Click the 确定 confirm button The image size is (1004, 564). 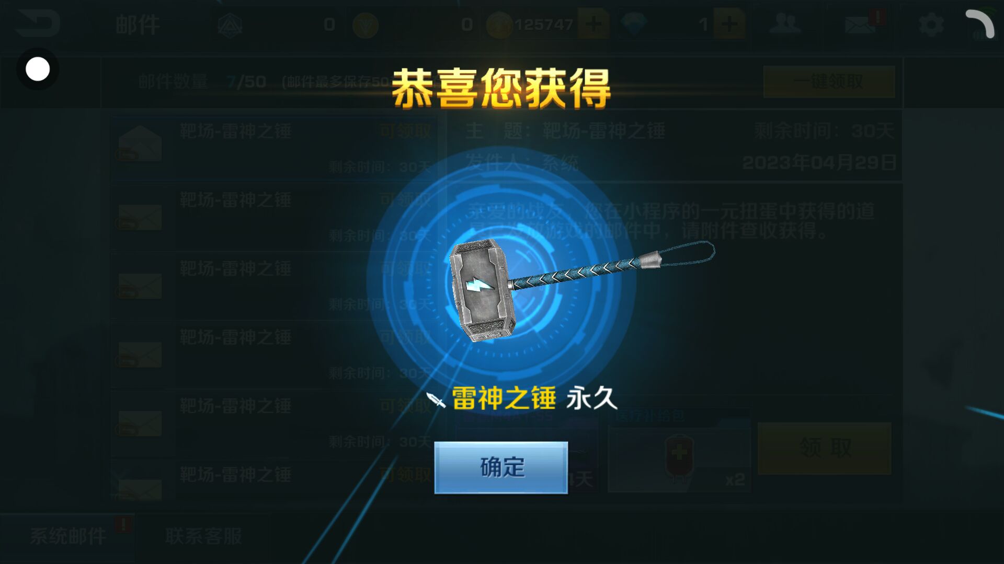[501, 467]
